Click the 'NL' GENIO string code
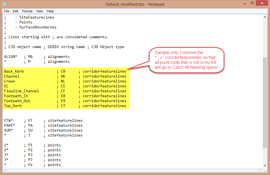 [63, 81]
